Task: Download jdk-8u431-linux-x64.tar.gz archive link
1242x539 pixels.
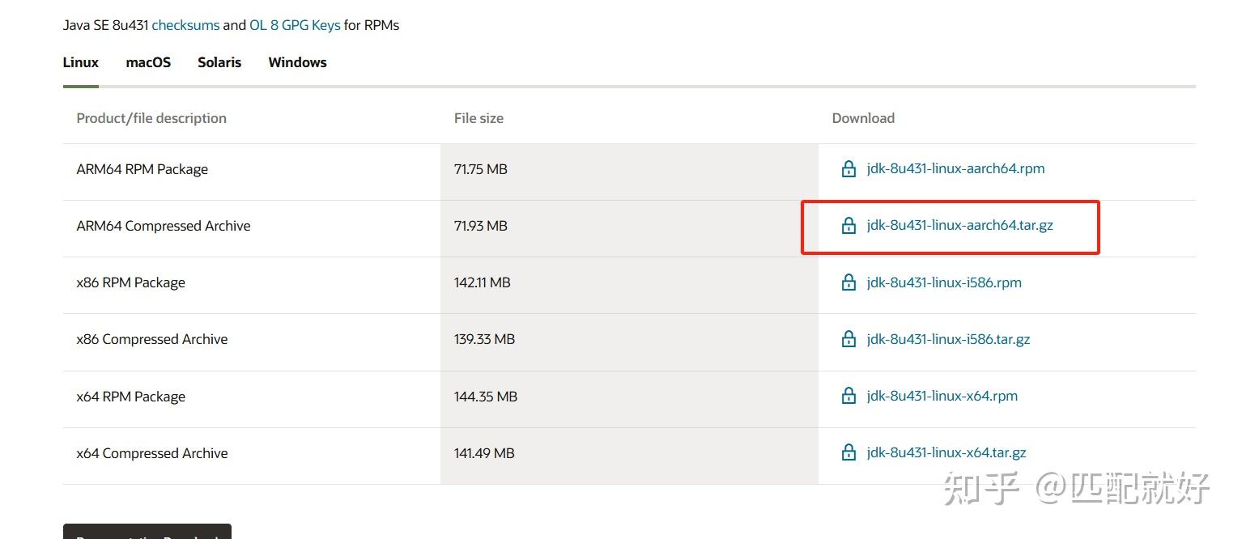Action: click(x=946, y=452)
